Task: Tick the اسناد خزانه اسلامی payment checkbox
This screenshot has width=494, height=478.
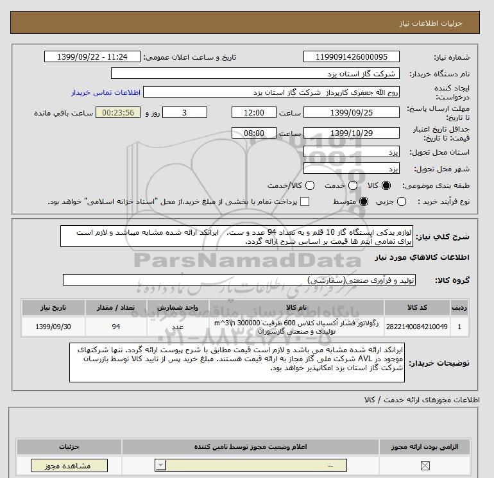Action: point(305,201)
